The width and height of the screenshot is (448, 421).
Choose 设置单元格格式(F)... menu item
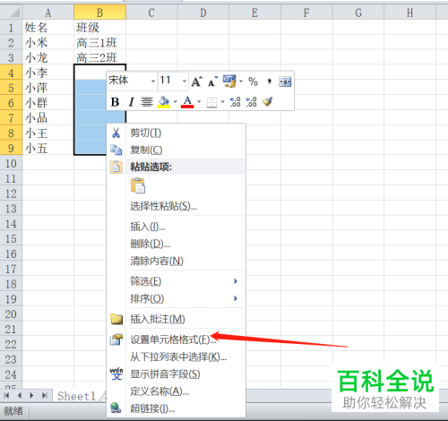[x=177, y=339]
